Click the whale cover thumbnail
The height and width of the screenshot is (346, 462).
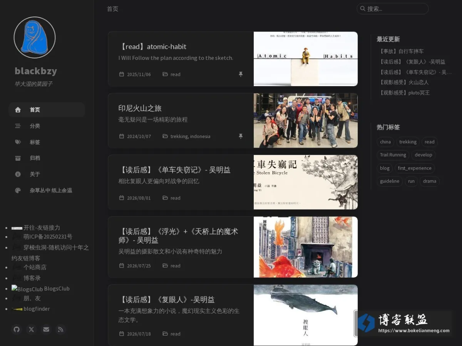tap(306, 315)
